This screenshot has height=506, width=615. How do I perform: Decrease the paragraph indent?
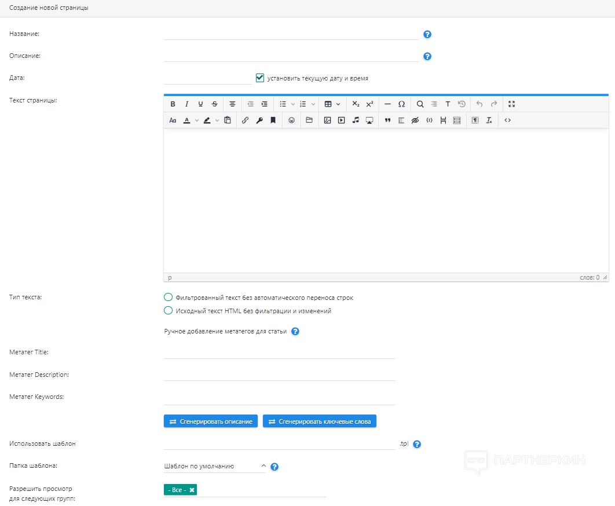pos(250,104)
